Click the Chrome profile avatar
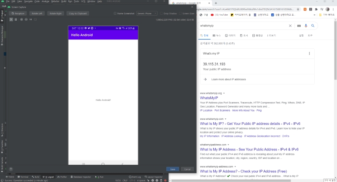Image resolution: width=337 pixels, height=182 pixels. click(328, 9)
